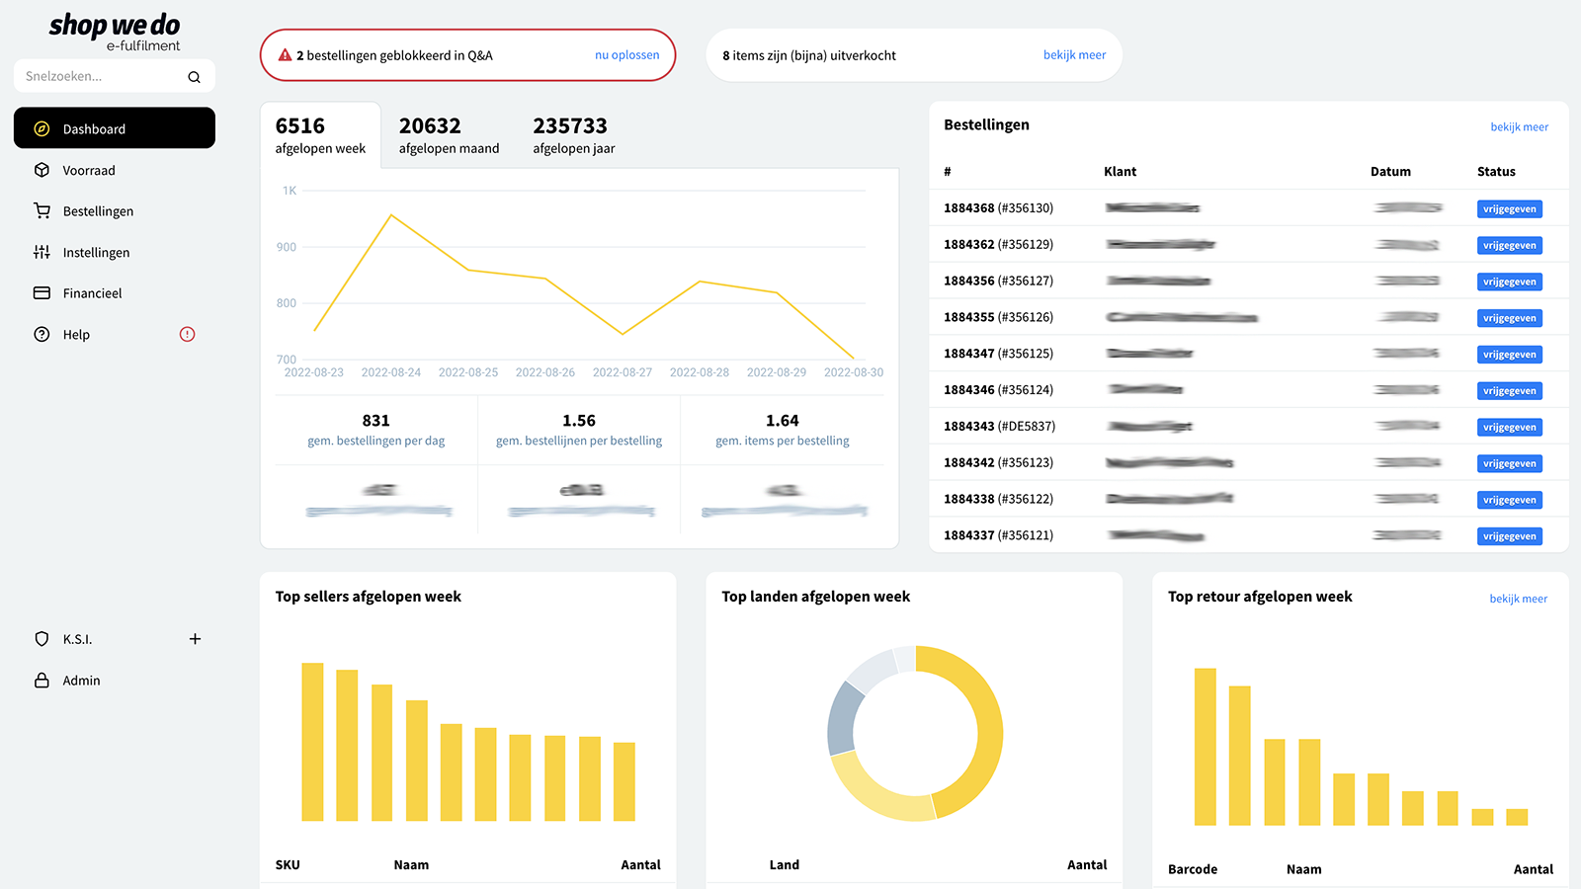Click the Voorraad box icon

[x=42, y=170]
